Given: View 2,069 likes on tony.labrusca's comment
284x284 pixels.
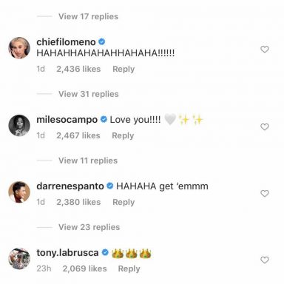Looking at the screenshot, I should click(84, 268).
